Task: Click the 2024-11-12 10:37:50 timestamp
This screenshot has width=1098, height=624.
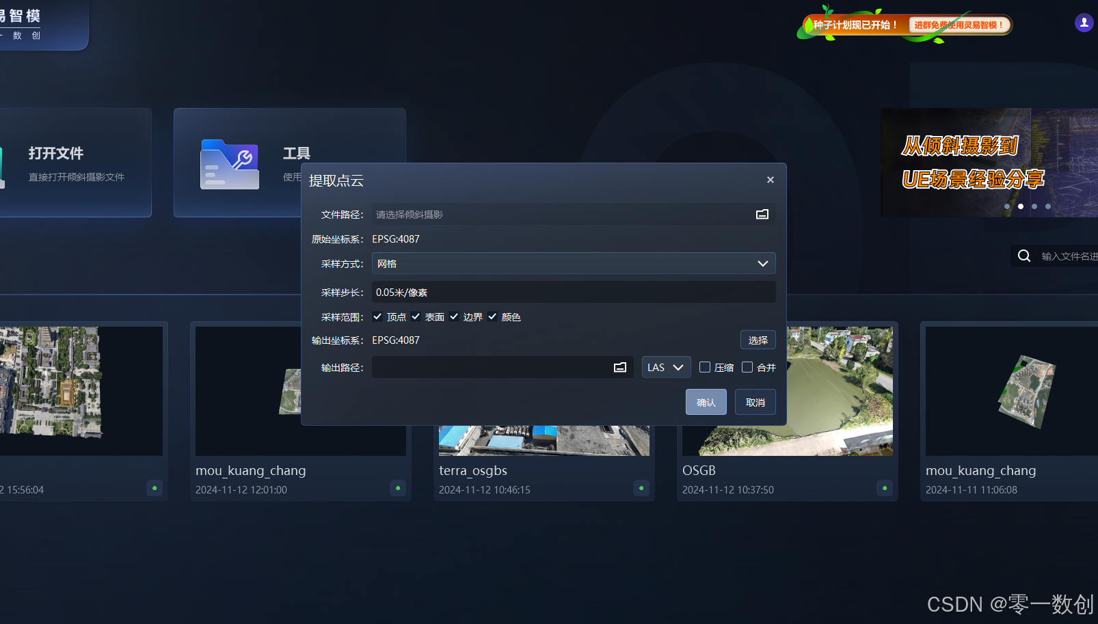Action: (728, 490)
